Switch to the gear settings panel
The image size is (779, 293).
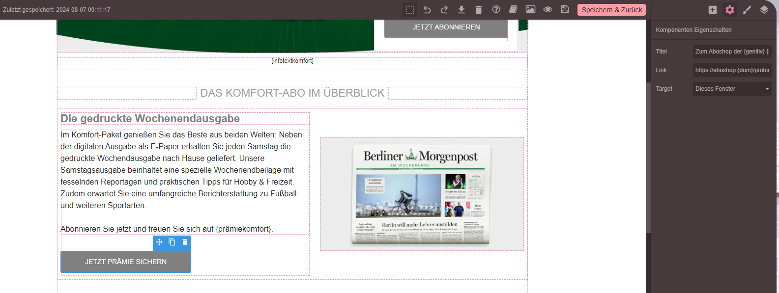(x=730, y=10)
